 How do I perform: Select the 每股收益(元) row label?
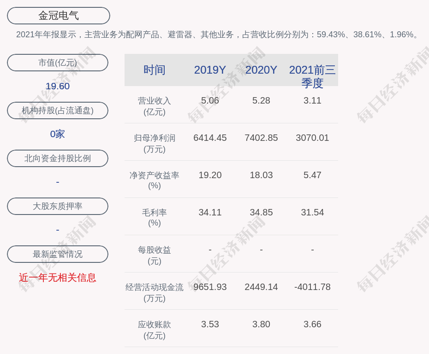coord(155,255)
